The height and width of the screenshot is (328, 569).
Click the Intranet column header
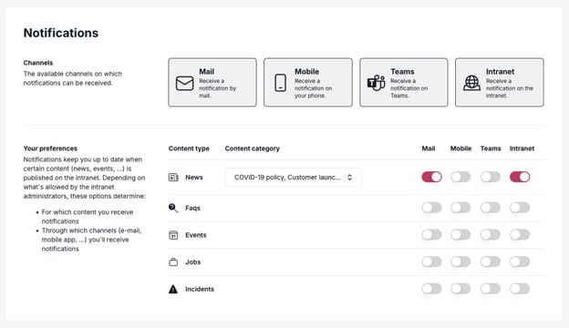point(522,149)
